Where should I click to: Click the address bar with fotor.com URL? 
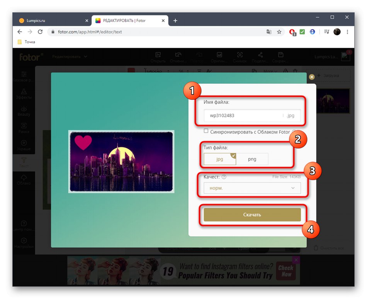[x=166, y=32]
